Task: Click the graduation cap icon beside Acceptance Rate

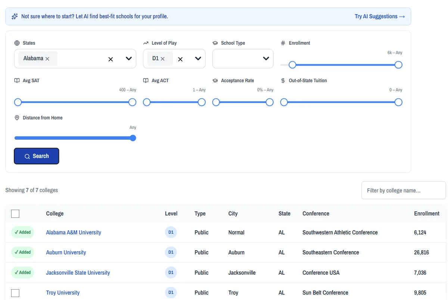Action: click(215, 80)
